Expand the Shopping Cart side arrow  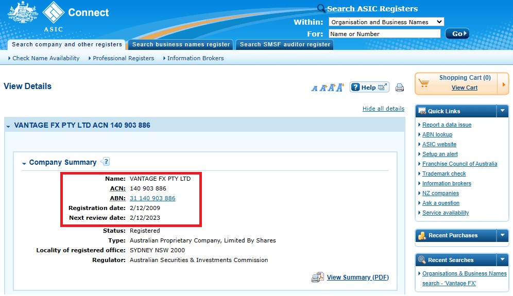(504, 84)
